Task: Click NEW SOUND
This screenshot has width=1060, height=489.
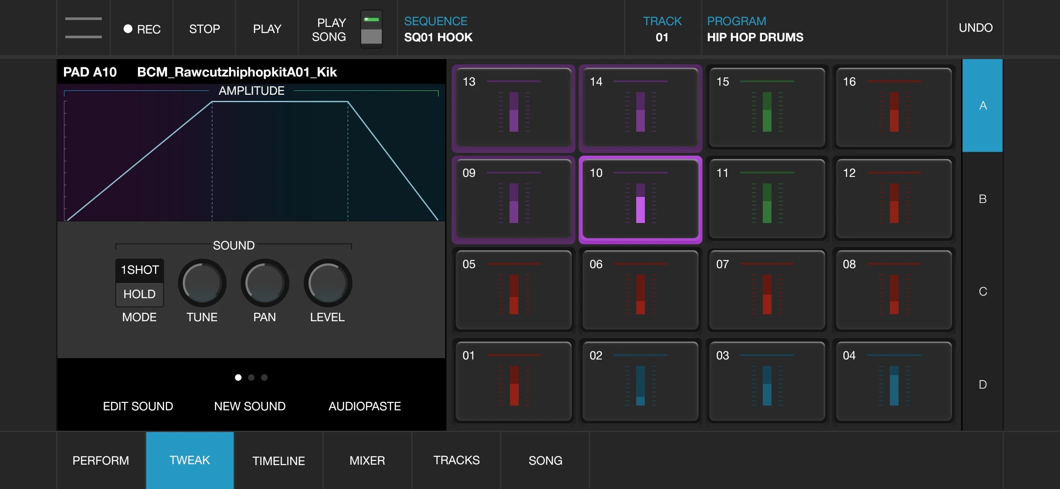Action: click(250, 406)
